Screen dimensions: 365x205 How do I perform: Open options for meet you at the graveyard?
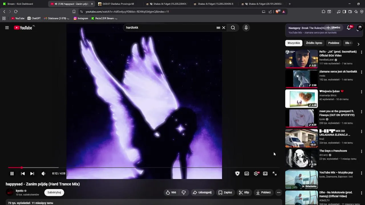pos(362,112)
